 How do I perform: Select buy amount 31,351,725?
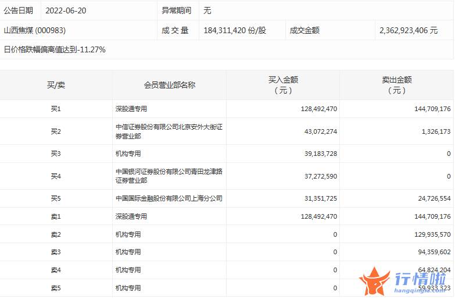tap(321, 199)
